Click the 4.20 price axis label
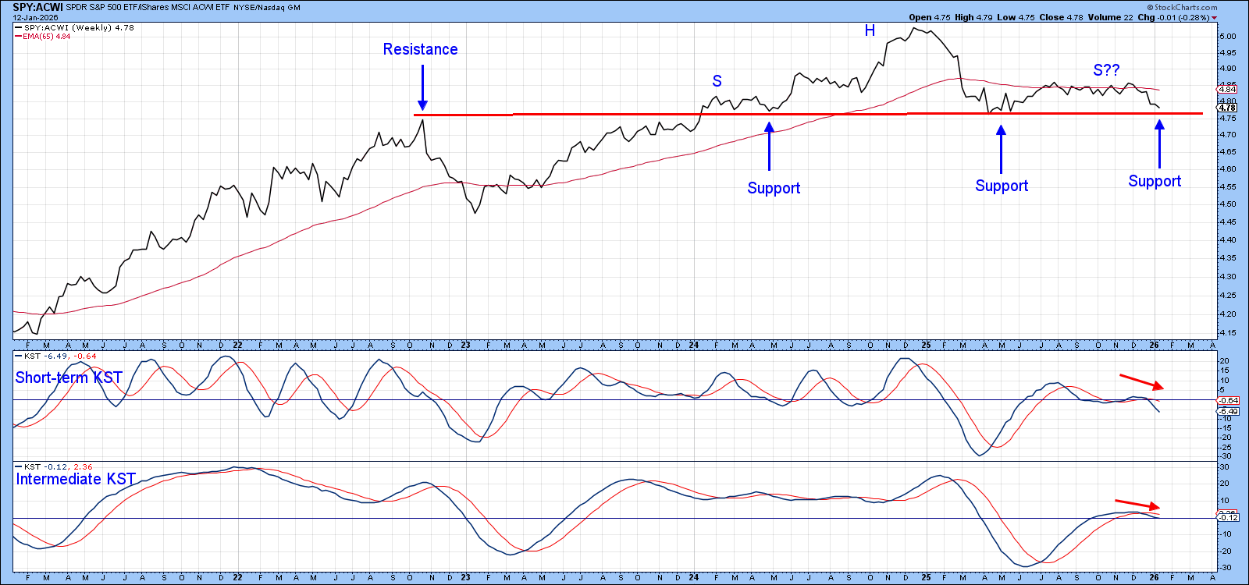 pyautogui.click(x=1227, y=314)
